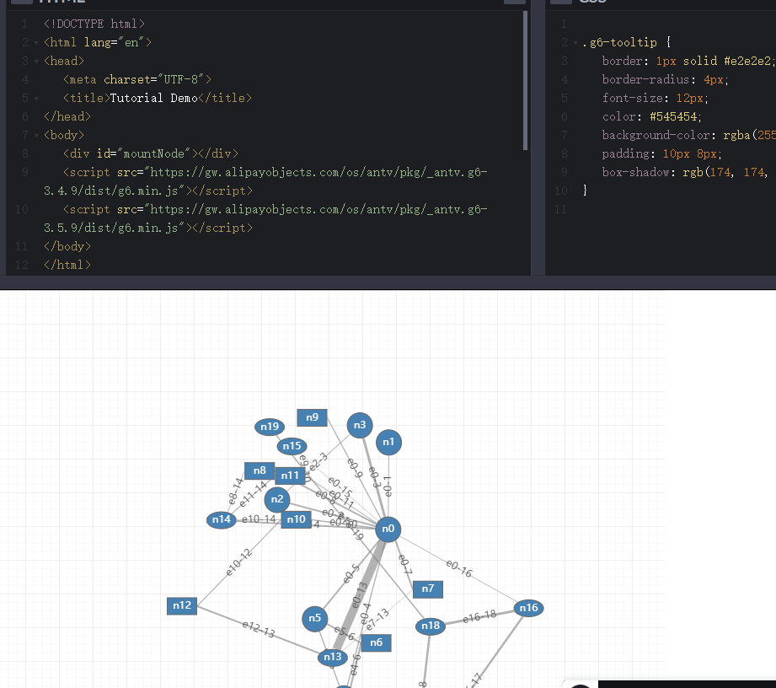Select ellipse node n15

pyautogui.click(x=292, y=446)
